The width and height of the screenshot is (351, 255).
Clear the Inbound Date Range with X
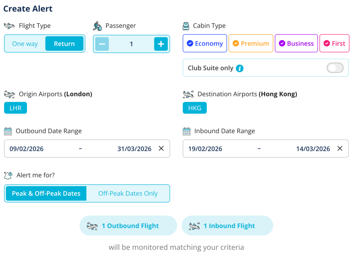[x=340, y=148]
